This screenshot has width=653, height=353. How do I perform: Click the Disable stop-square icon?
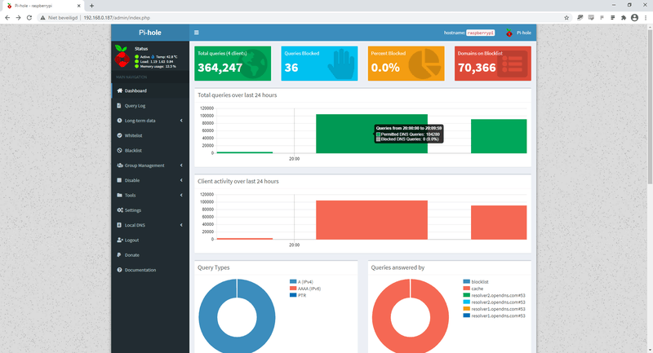[x=119, y=180]
